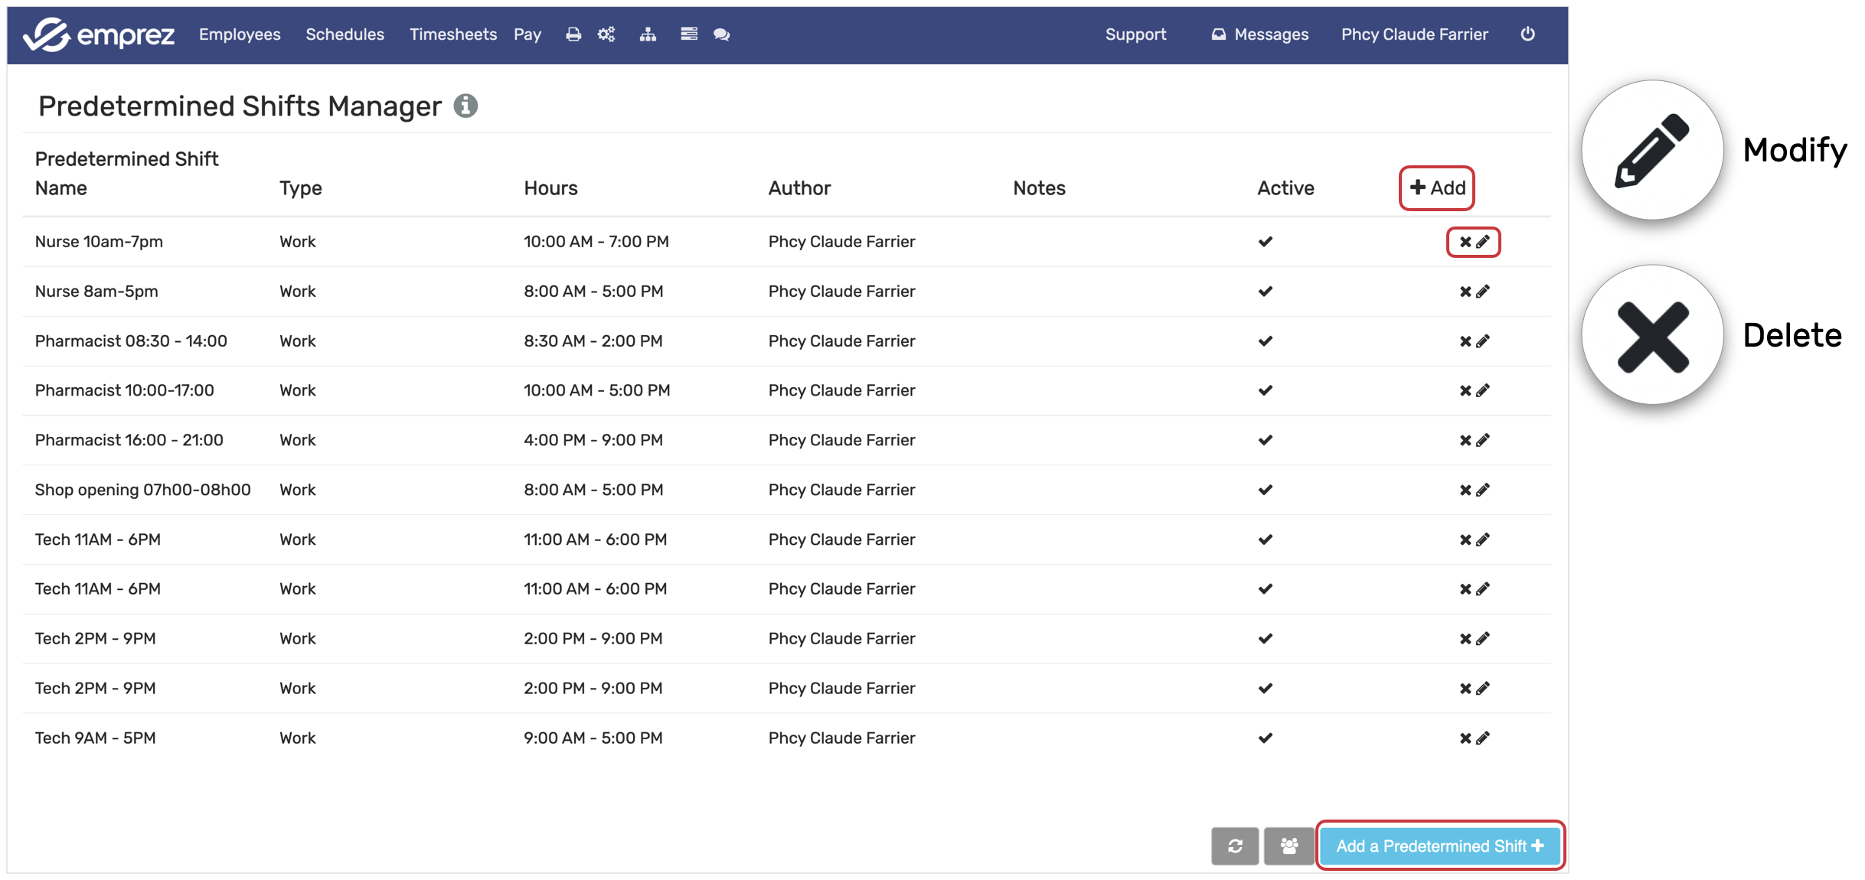Click the org chart hierarchy icon
Image resolution: width=1865 pixels, height=880 pixels.
[648, 34]
